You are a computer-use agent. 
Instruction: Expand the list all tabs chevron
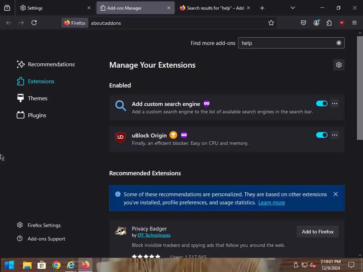click(292, 8)
